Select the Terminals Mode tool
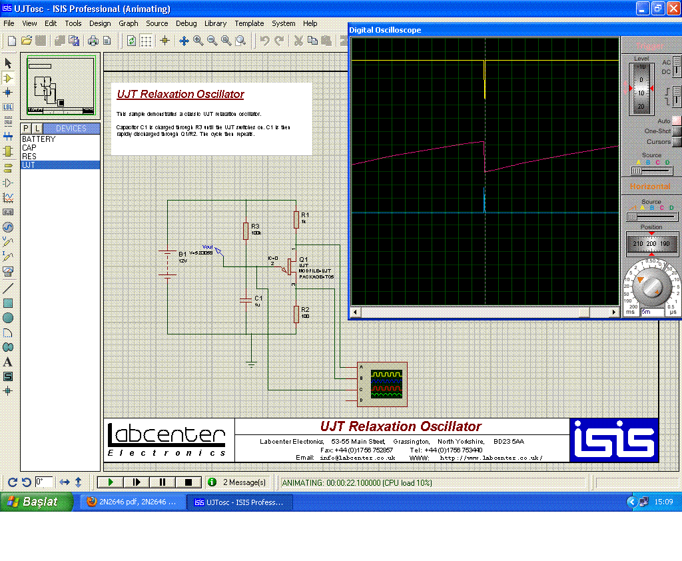 8,168
